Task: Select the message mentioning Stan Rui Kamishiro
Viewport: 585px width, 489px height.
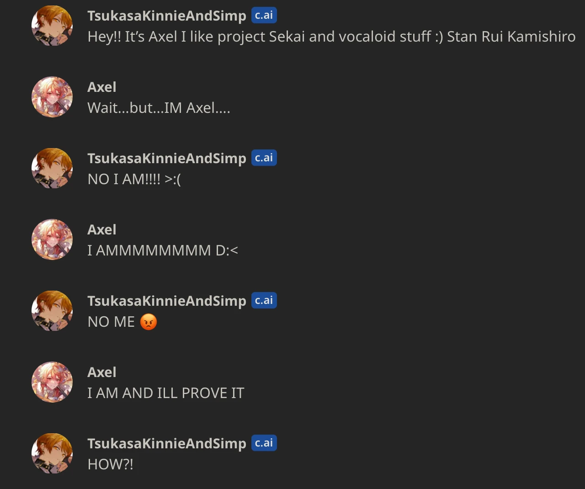Action: coord(331,37)
